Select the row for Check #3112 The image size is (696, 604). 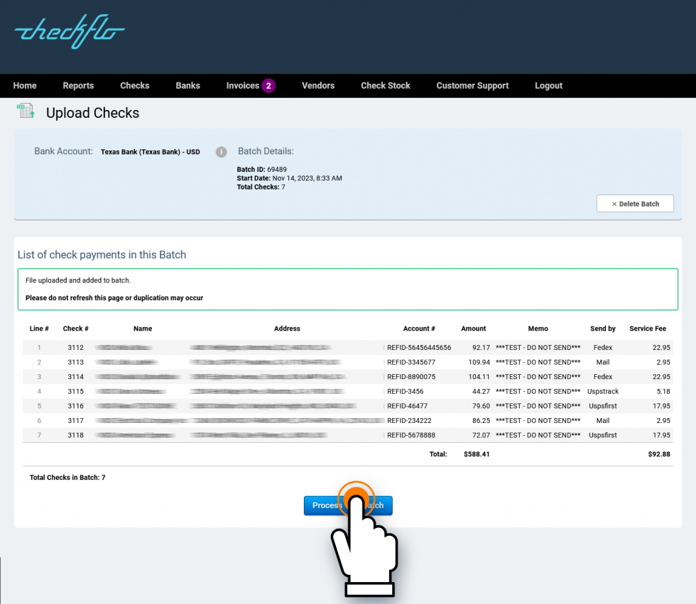coord(348,347)
